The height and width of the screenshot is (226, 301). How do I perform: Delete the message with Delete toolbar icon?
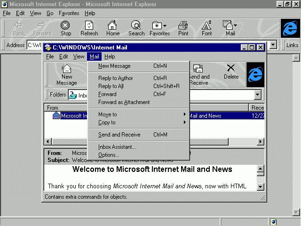(231, 72)
